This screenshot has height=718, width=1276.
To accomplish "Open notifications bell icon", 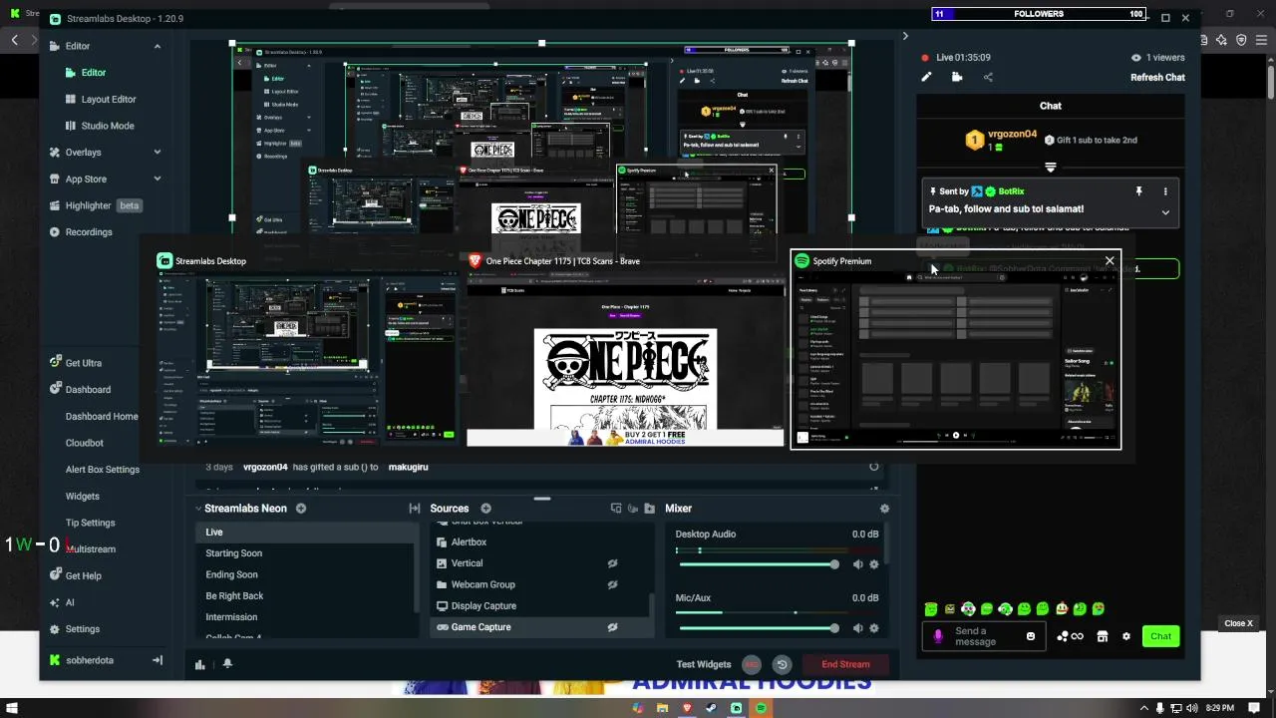I will pyautogui.click(x=227, y=664).
